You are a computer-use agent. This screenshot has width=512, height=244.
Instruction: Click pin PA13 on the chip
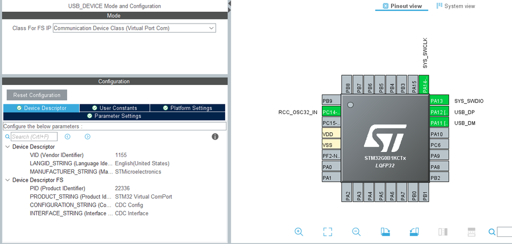[439, 101]
